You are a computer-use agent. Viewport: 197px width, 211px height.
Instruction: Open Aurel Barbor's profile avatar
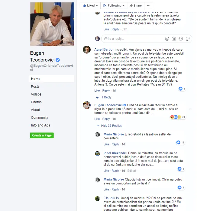click(x=87, y=50)
